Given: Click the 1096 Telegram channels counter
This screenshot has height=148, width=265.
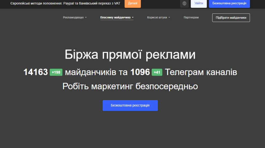Looking at the screenshot, I should pos(140,72).
